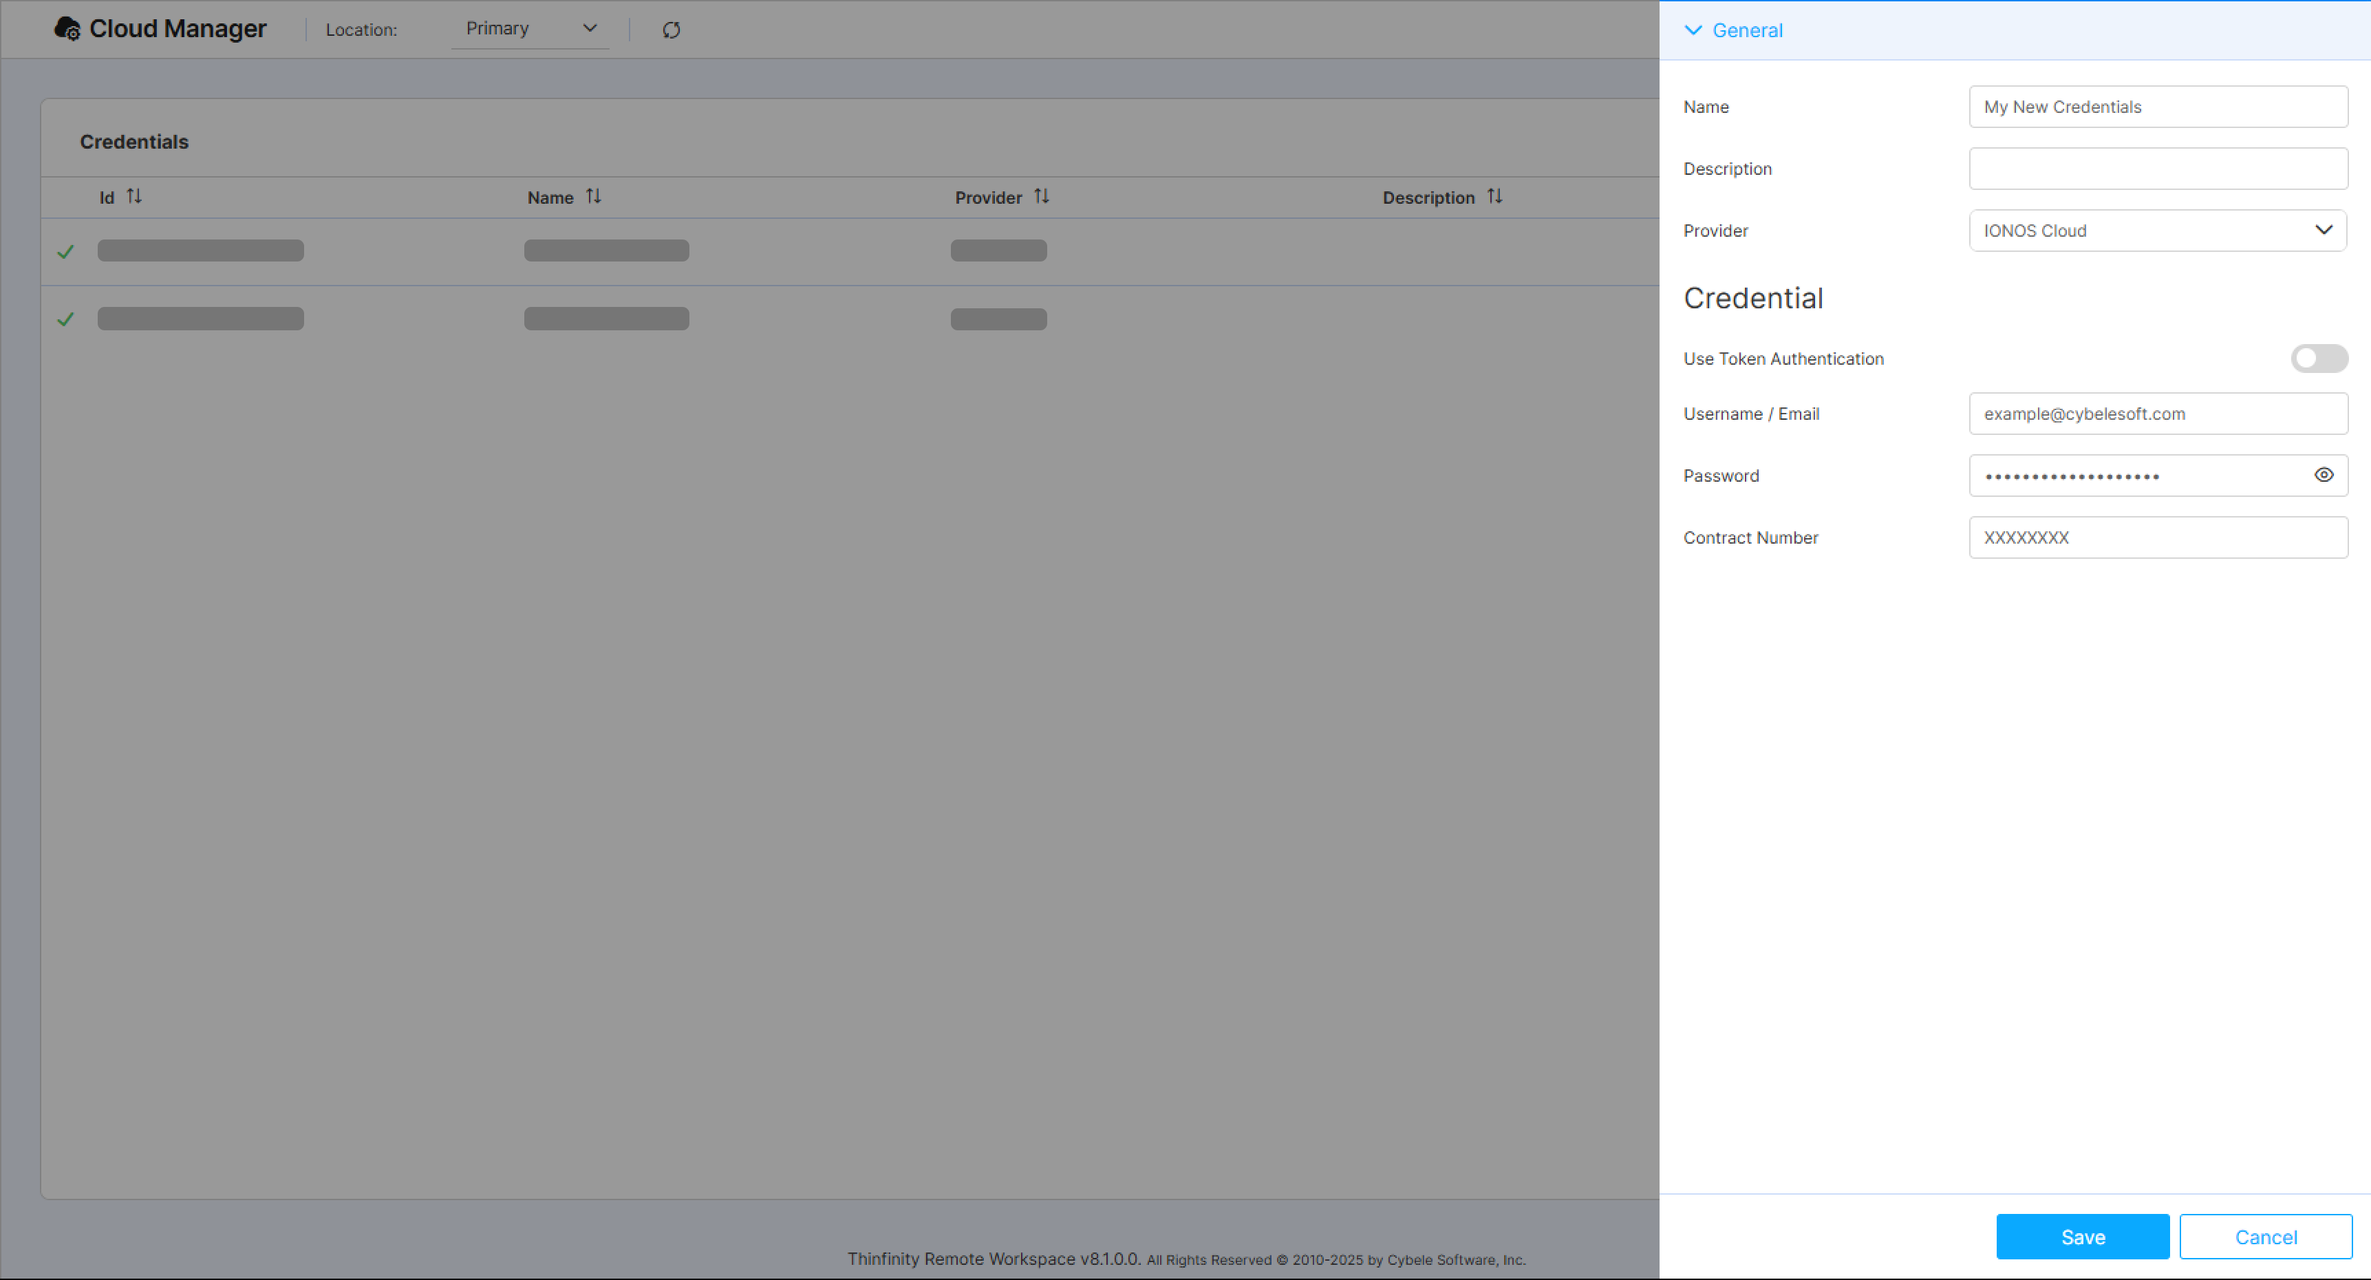This screenshot has height=1280, width=2371.
Task: Sort by the Name column arrows
Action: point(594,196)
